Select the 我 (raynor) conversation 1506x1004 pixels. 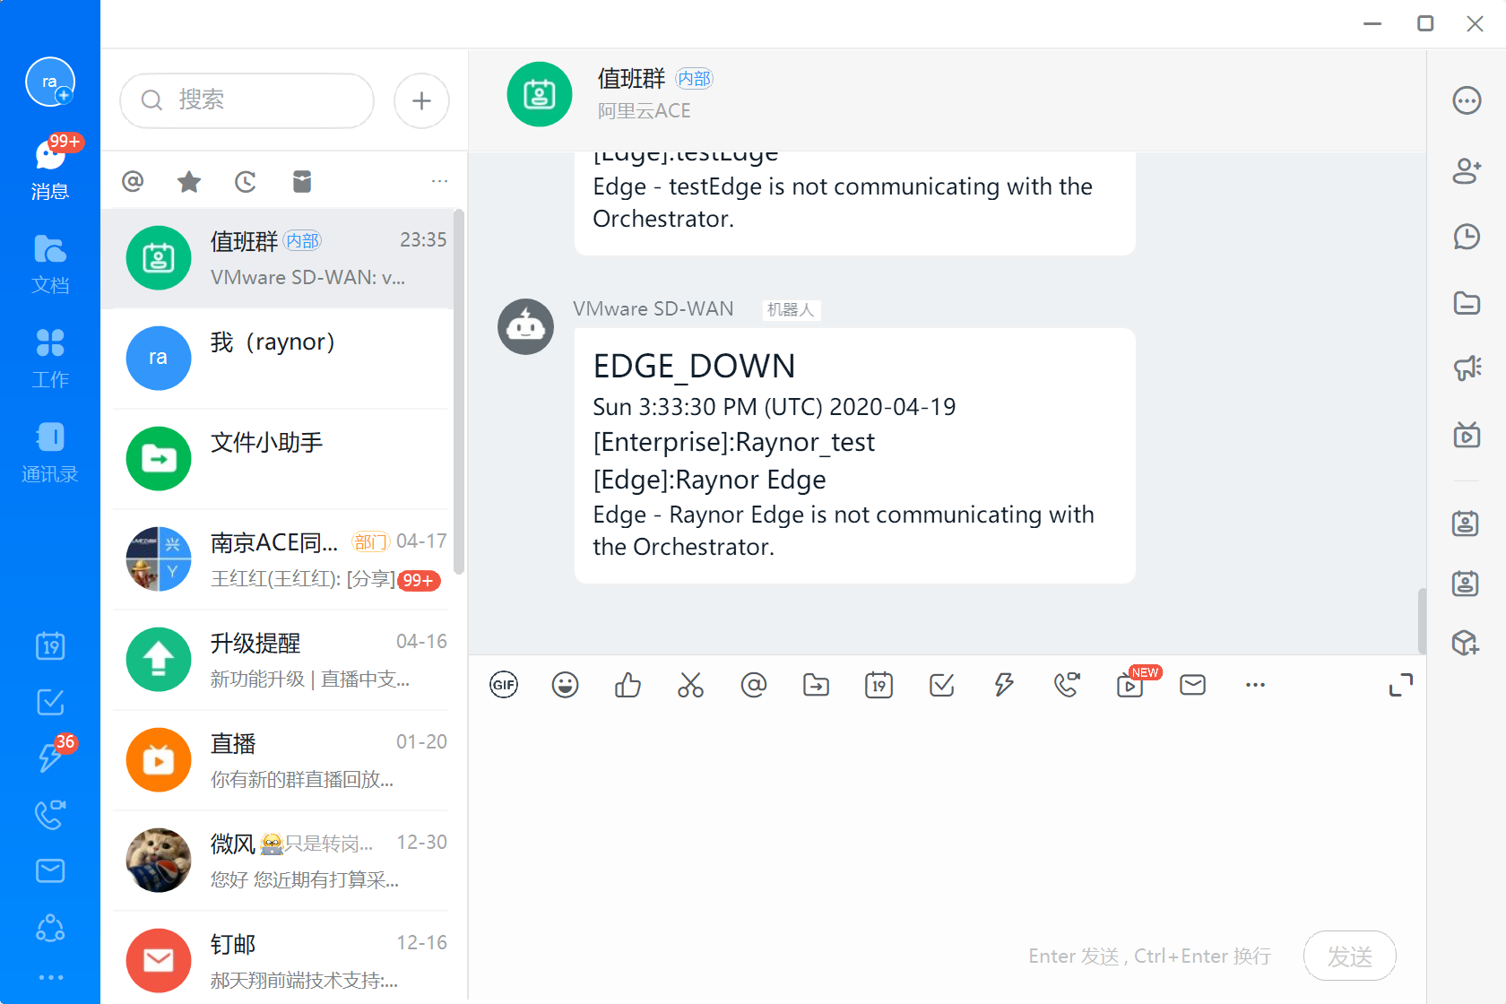point(277,359)
